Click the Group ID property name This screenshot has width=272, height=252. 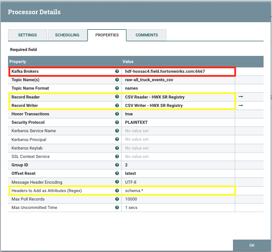click(x=20, y=165)
